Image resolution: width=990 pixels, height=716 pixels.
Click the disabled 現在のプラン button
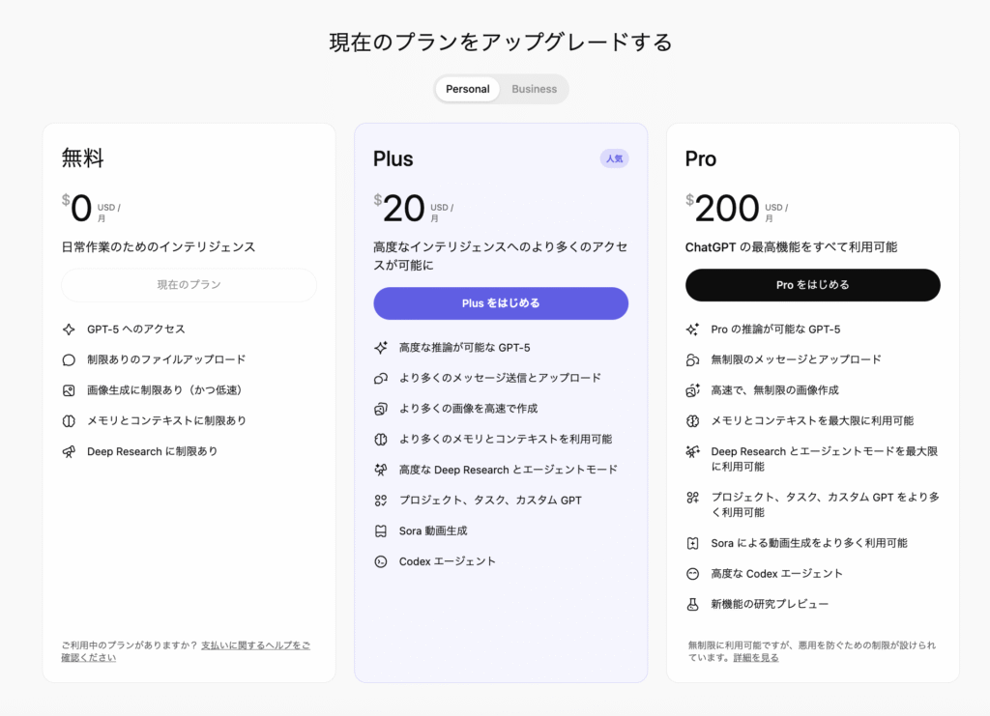189,285
